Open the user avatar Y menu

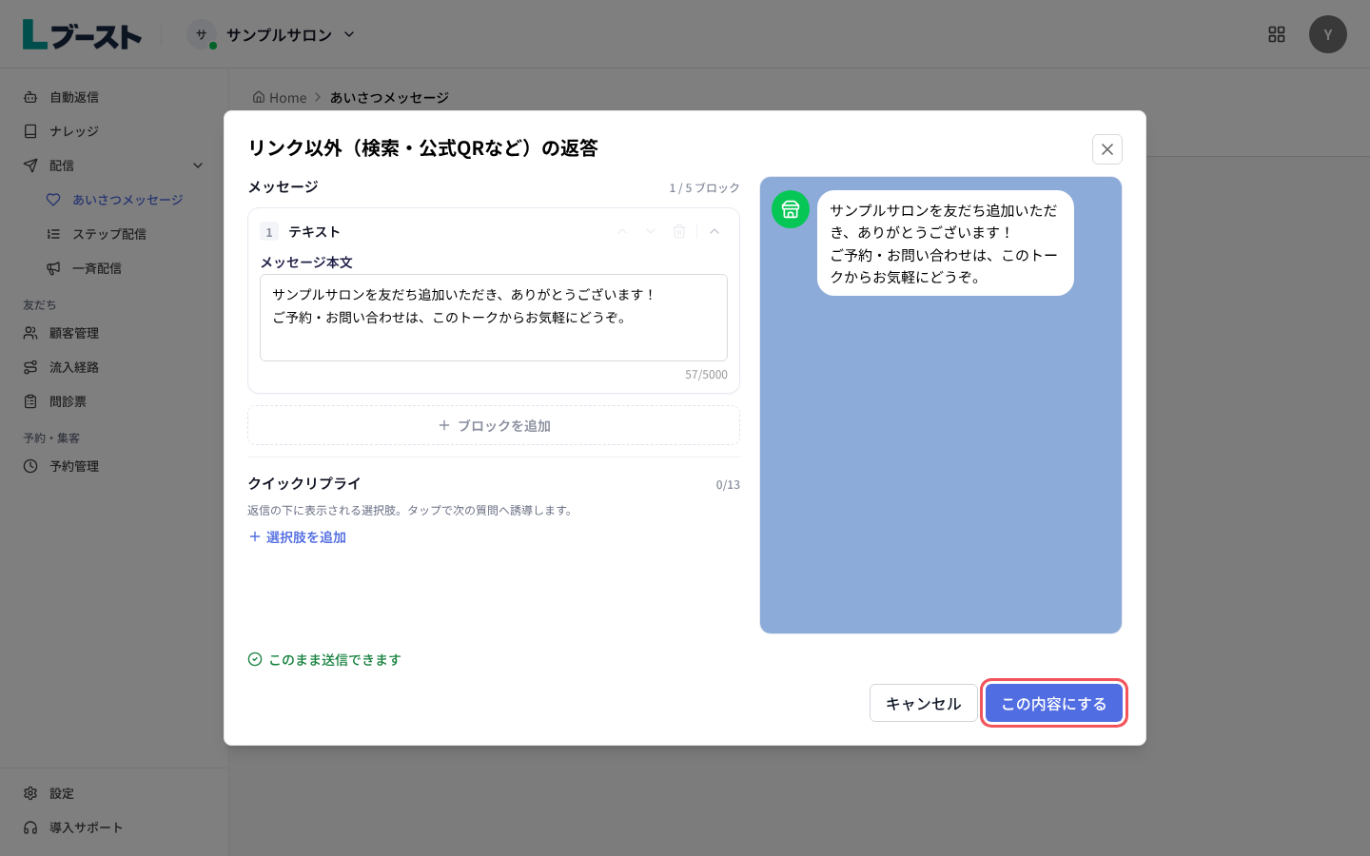pos(1328,34)
